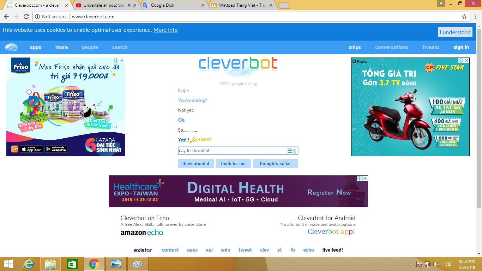This screenshot has height=271, width=482.
Task: Open the More info cookie link
Action: [165, 30]
